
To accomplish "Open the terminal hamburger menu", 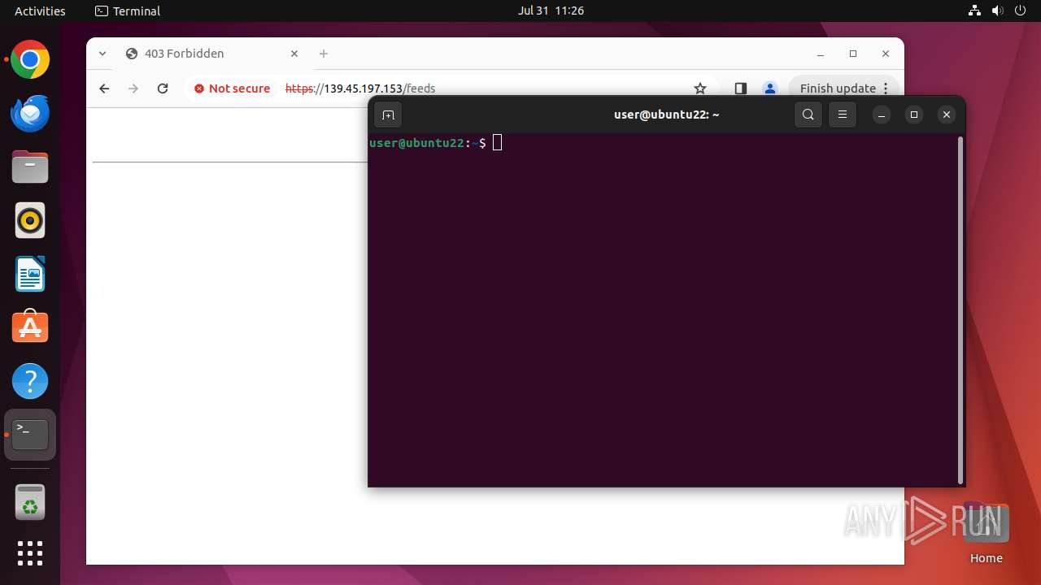I will point(843,115).
